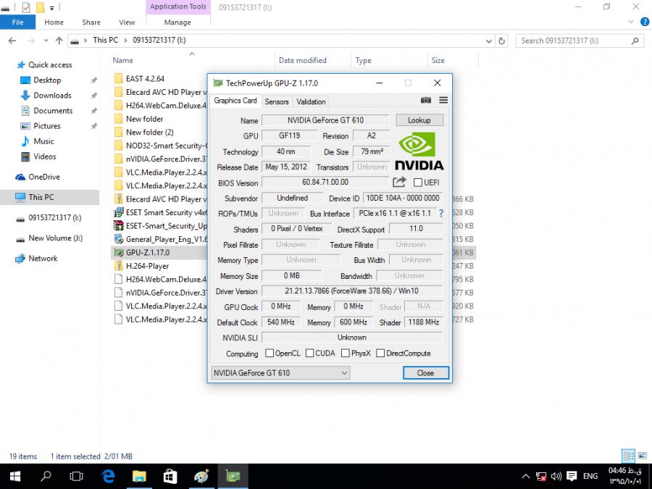This screenshot has height=489, width=652.
Task: Open the NVIDIA GeForce GT 610 dropdown
Action: 280,373
